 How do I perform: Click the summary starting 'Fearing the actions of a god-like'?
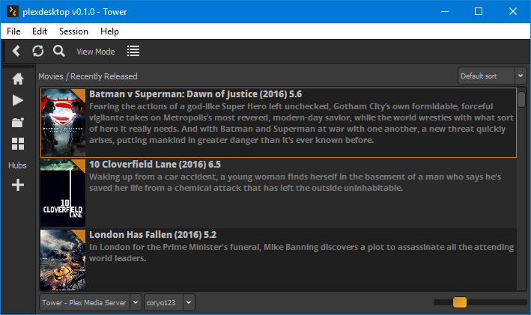[x=301, y=123]
